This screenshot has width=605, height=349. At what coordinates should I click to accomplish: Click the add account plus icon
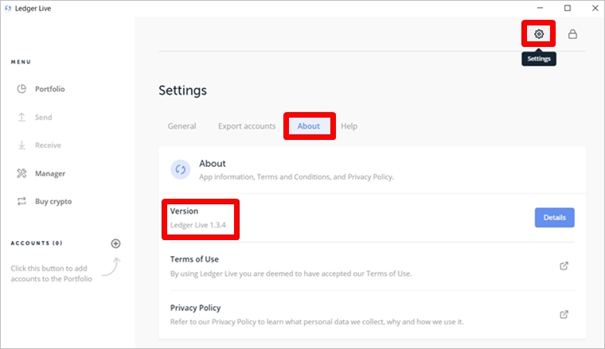click(x=115, y=243)
